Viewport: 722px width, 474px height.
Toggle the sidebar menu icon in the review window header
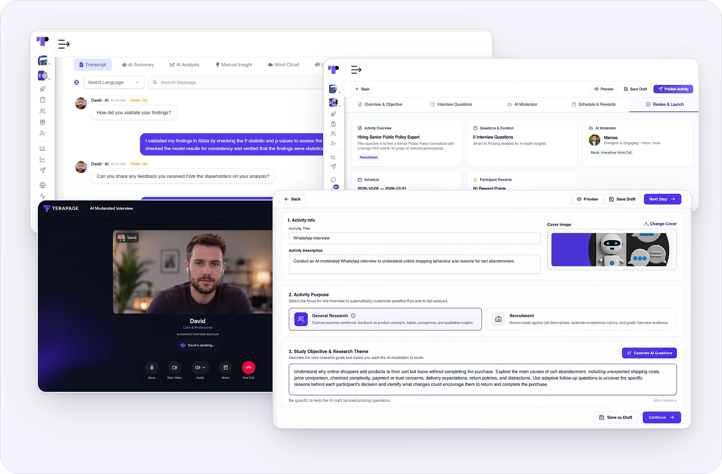point(356,70)
